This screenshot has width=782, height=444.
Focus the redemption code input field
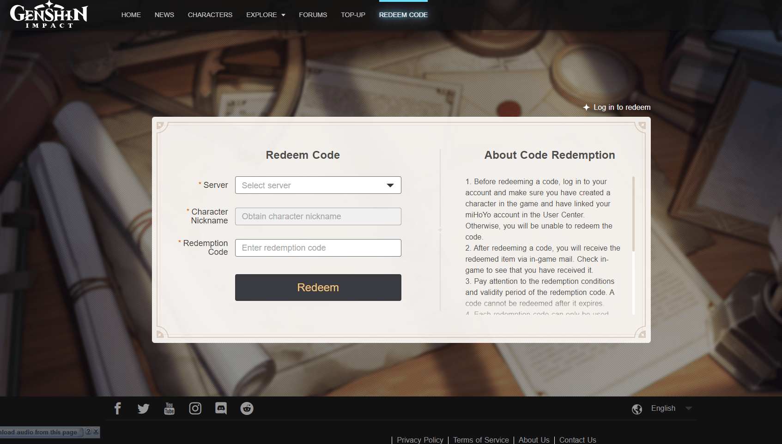(x=318, y=248)
